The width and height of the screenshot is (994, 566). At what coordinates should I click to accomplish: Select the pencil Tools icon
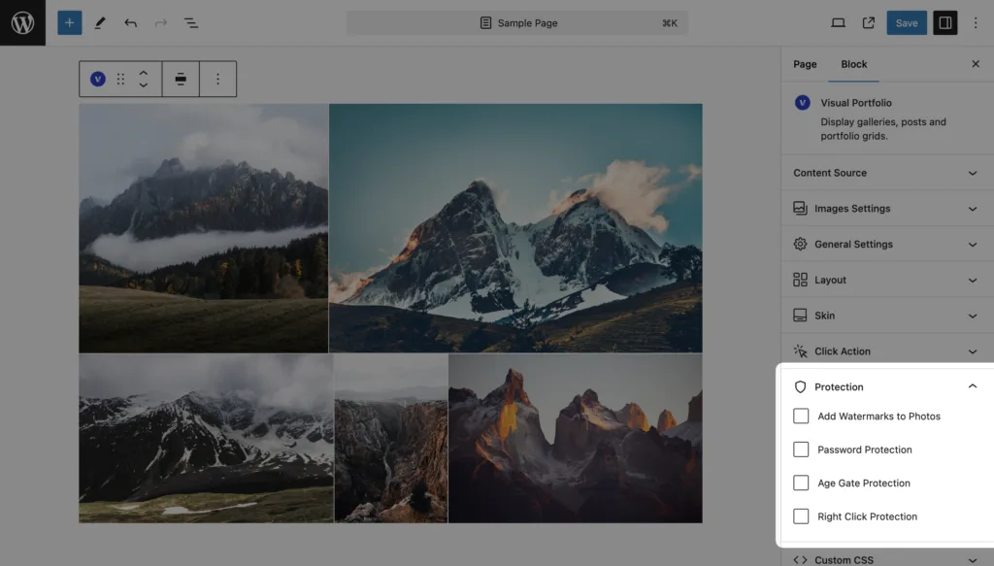click(100, 23)
